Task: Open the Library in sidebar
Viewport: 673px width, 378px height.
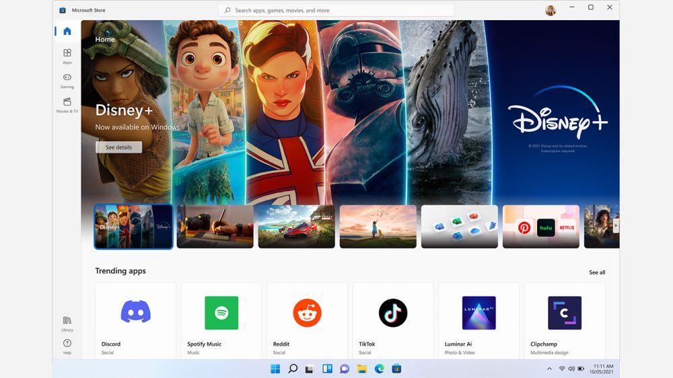Action: point(67,324)
